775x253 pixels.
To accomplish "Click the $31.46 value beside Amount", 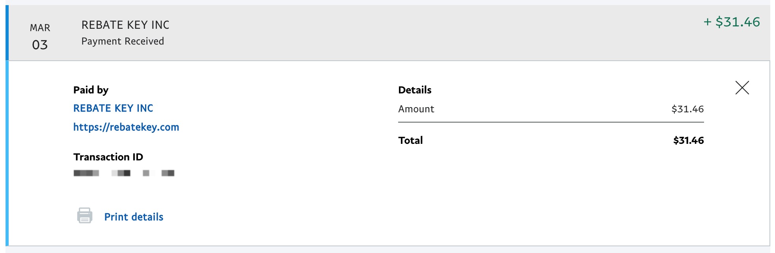I will [x=687, y=109].
